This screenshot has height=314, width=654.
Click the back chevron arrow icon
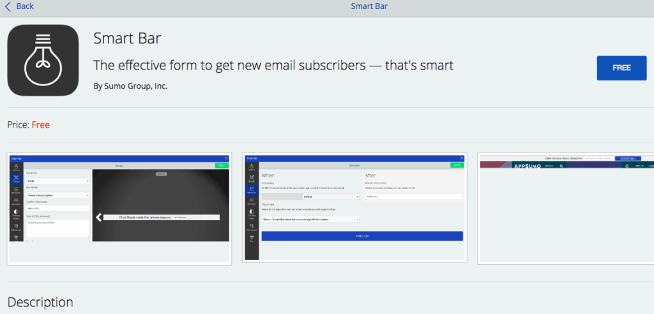(8, 6)
